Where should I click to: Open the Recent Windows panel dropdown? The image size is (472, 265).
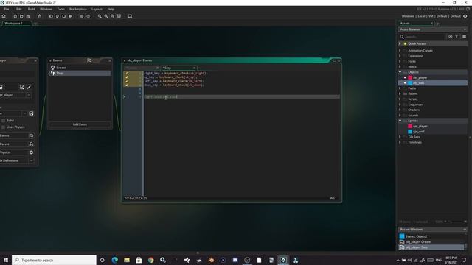(465, 229)
